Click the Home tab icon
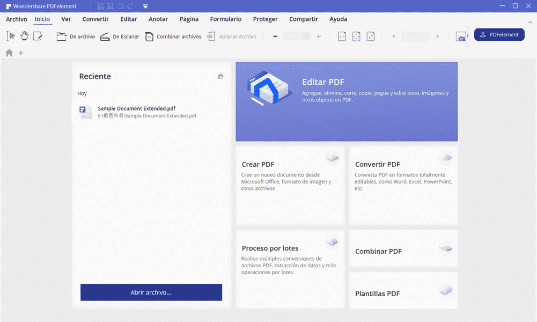The image size is (537, 322). (9, 53)
